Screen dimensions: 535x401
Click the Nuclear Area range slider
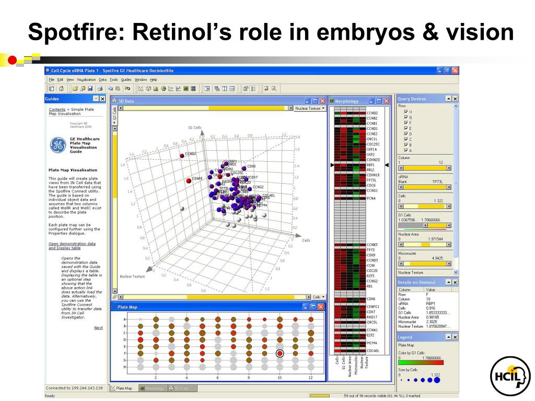pos(425,244)
